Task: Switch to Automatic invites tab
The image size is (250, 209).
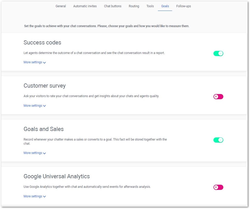Action: (85, 6)
